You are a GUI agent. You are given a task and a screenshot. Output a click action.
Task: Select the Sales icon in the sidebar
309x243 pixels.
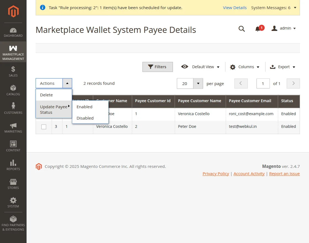[x=13, y=71]
